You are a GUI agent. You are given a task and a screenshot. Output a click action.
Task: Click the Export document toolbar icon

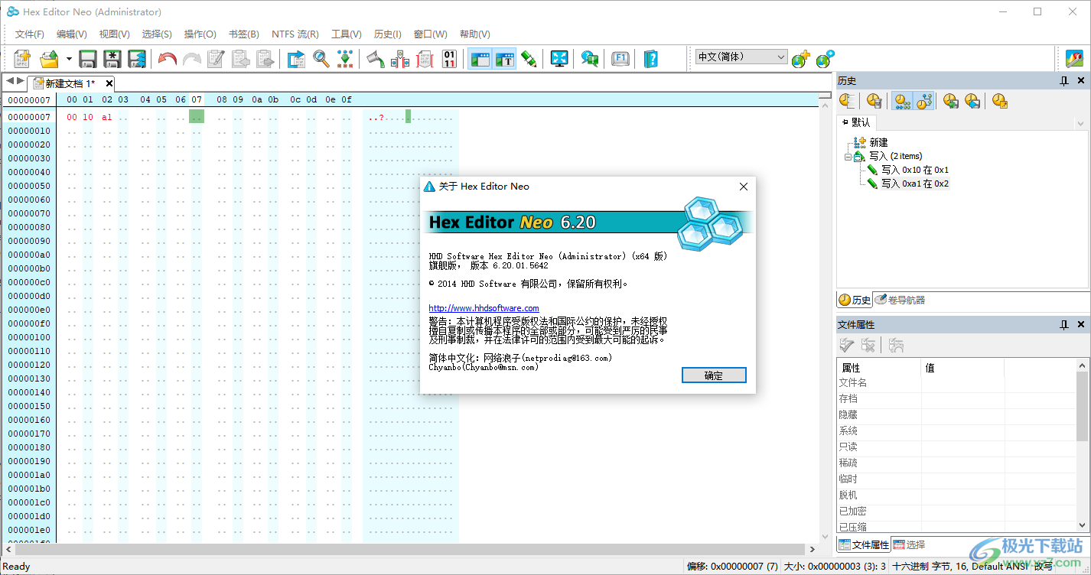[x=296, y=59]
